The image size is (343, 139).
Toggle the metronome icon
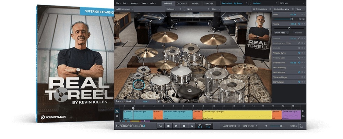pos(192,126)
